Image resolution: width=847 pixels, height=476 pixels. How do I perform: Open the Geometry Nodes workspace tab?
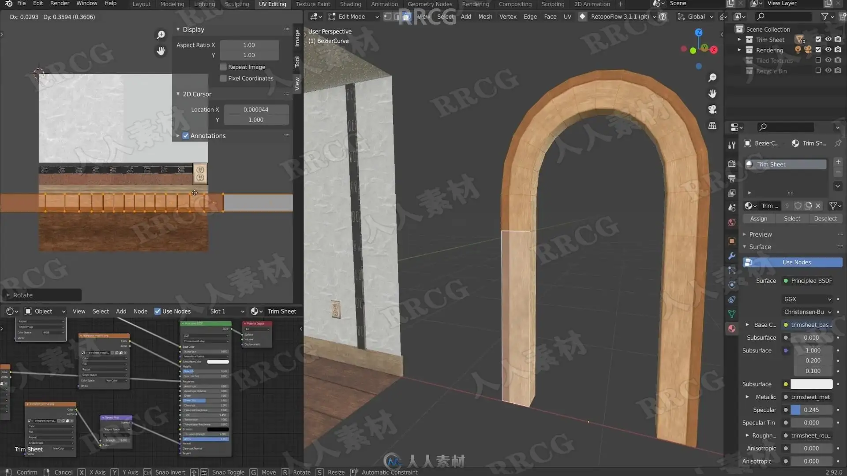coord(430,4)
